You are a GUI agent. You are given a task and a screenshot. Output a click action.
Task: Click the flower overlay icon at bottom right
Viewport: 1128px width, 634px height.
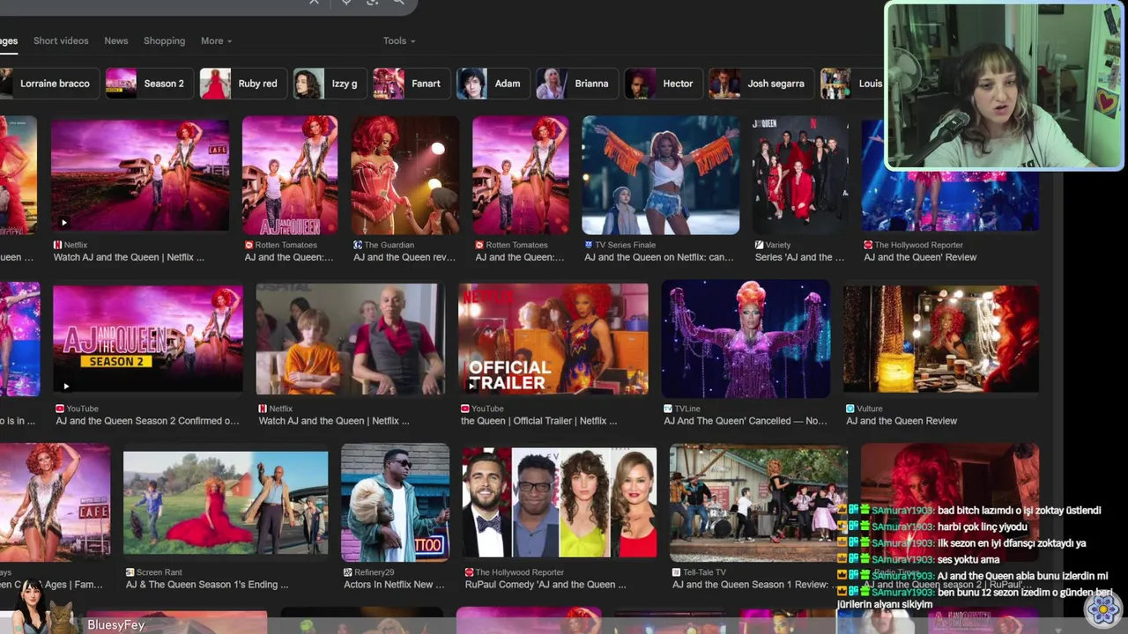(x=1102, y=608)
